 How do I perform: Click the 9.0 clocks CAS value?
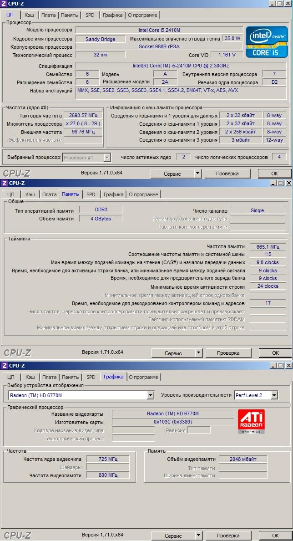coord(268,262)
